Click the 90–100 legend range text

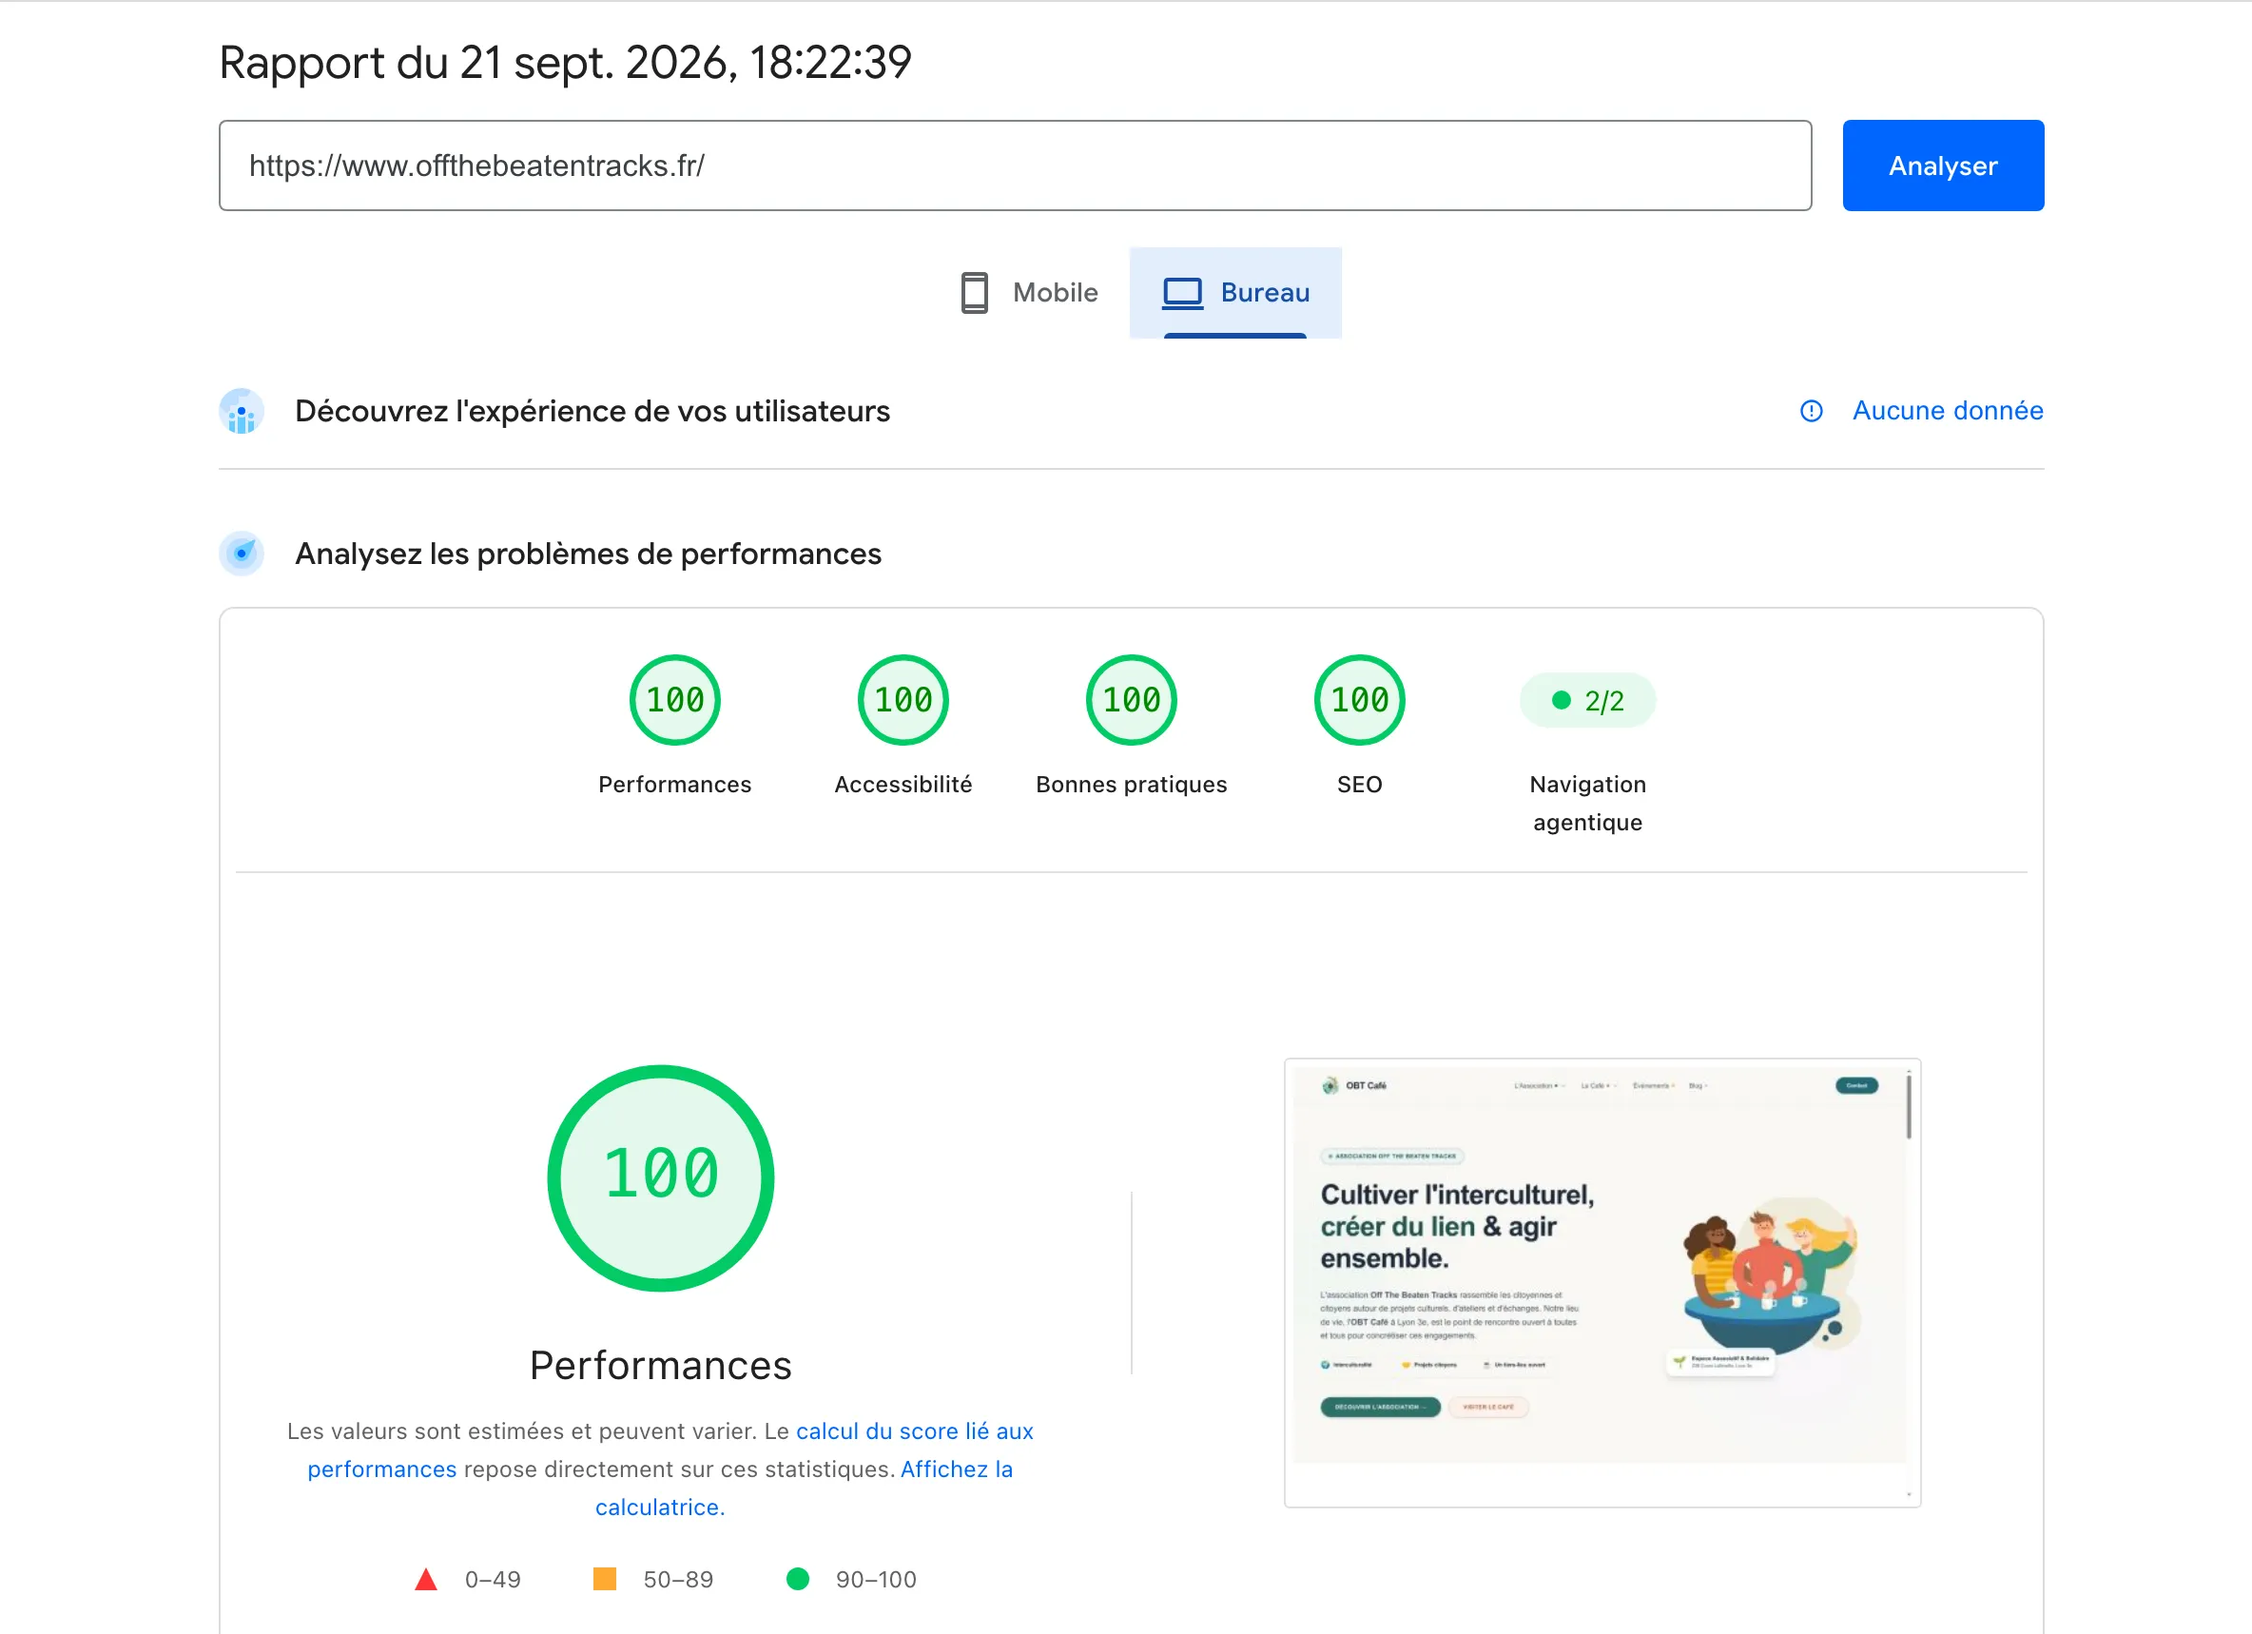[876, 1580]
